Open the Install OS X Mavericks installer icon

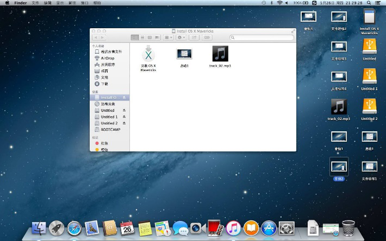point(148,54)
